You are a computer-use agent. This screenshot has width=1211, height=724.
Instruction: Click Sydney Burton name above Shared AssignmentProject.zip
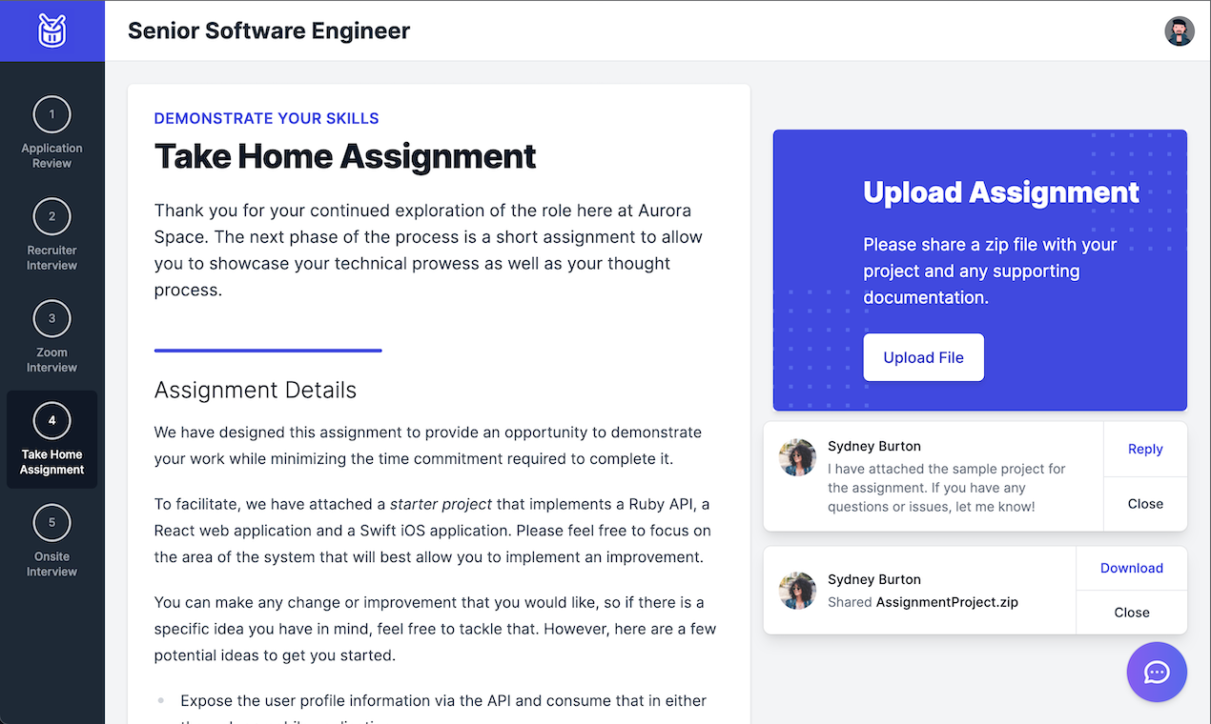click(x=874, y=579)
